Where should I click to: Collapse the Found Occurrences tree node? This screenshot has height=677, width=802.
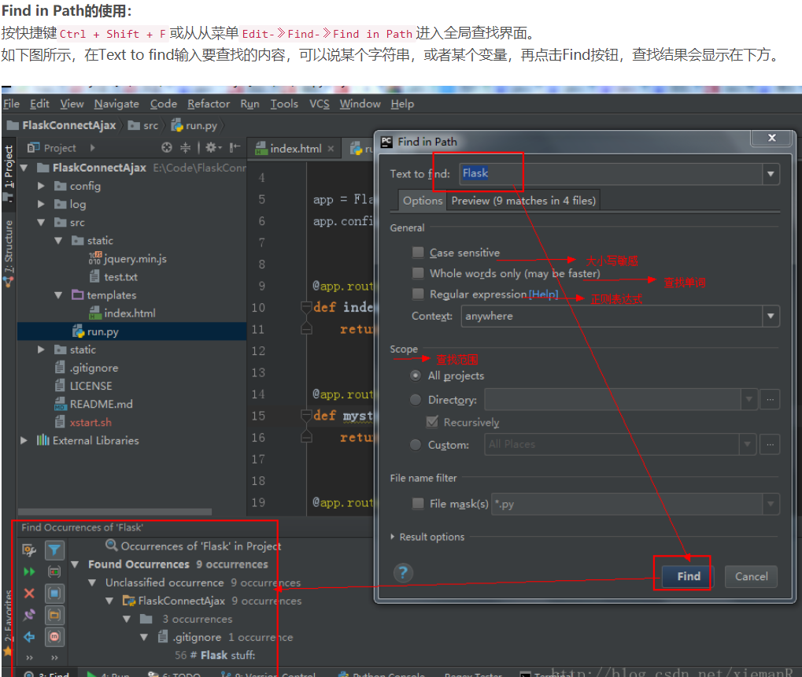click(75, 564)
